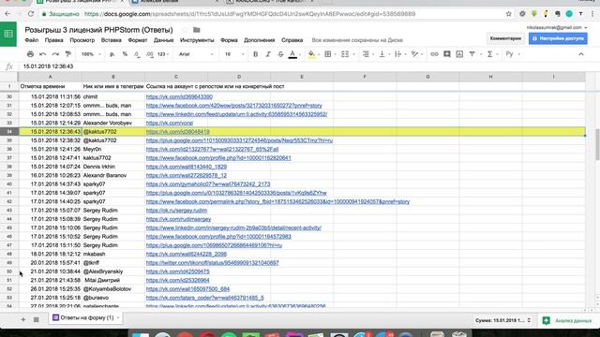Open text wrapping dropdown

coord(400,54)
